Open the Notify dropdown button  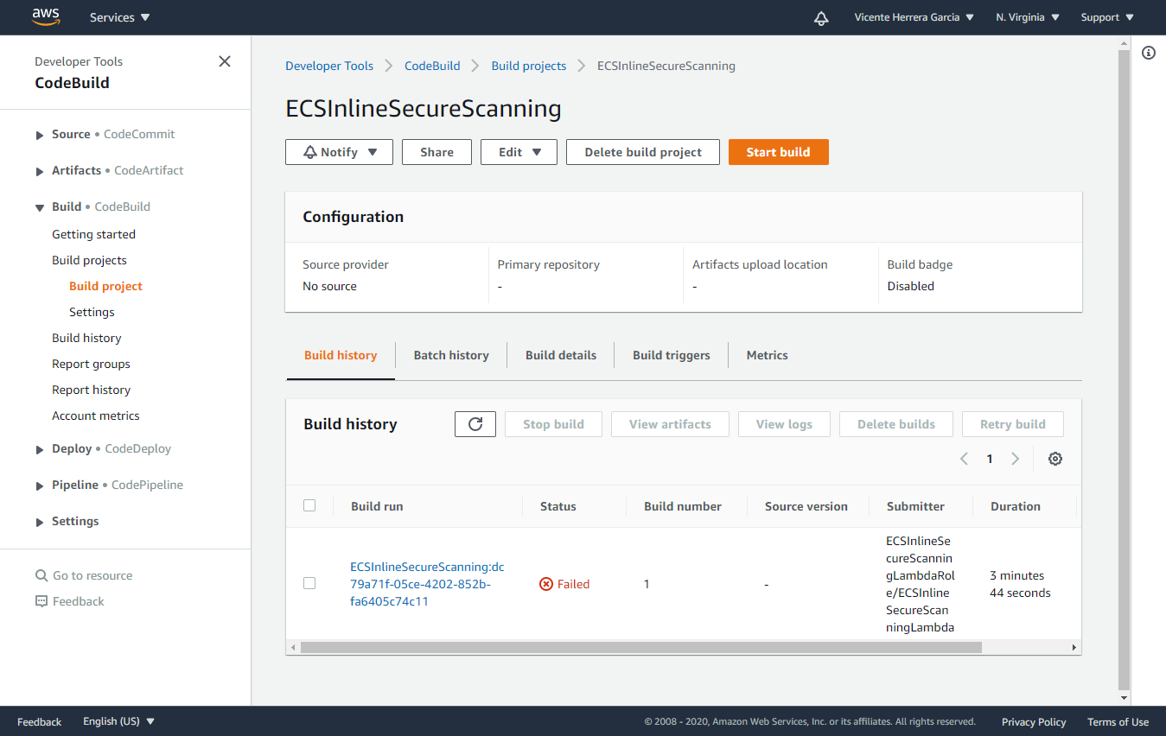[340, 152]
